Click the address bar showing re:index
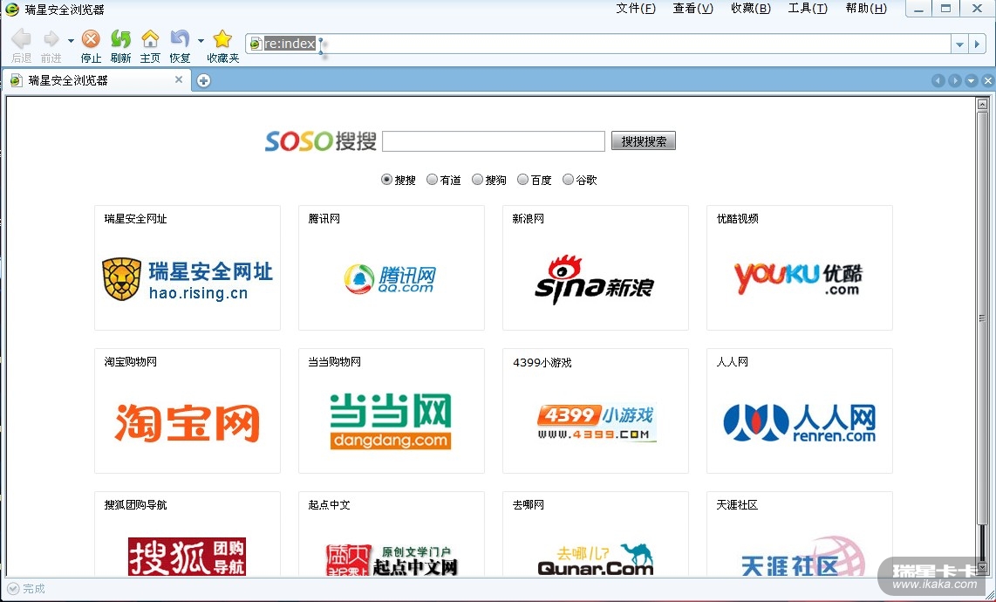The image size is (996, 602). pos(597,44)
